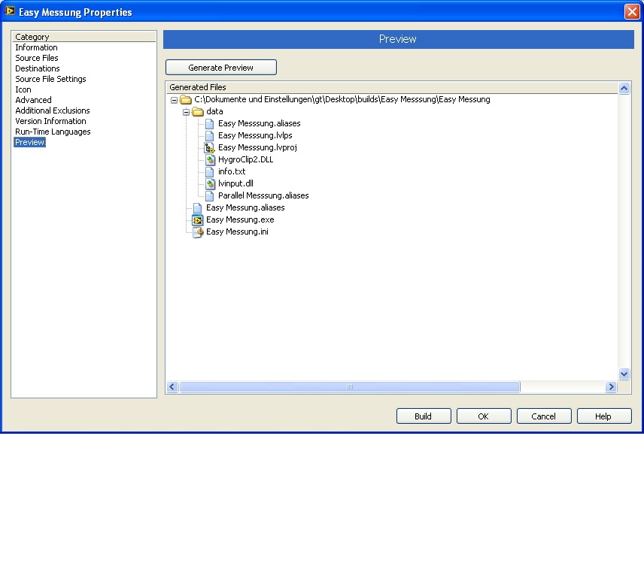Select the HygroClip2.DLL file name
The width and height of the screenshot is (644, 569).
pos(245,159)
